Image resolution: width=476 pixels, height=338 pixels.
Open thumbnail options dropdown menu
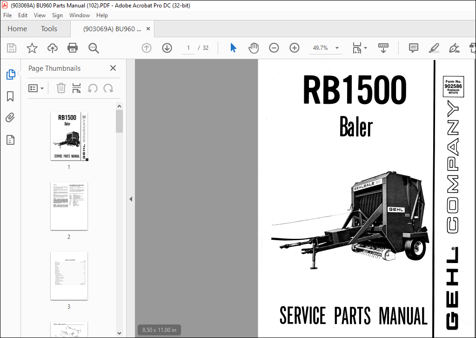36,88
